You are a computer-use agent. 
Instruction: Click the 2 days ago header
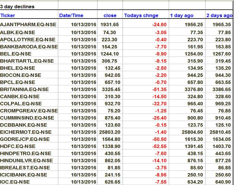click(219, 15)
